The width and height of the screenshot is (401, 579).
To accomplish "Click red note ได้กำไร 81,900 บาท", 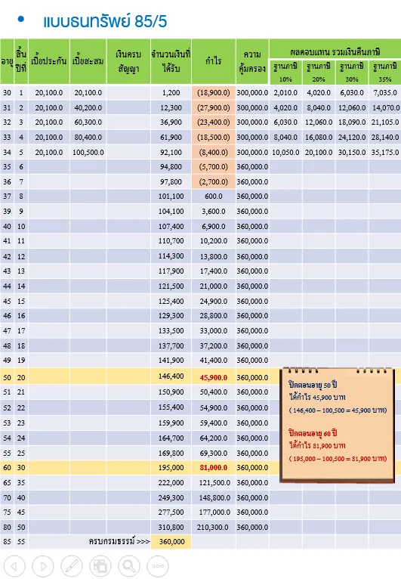I will click(317, 445).
